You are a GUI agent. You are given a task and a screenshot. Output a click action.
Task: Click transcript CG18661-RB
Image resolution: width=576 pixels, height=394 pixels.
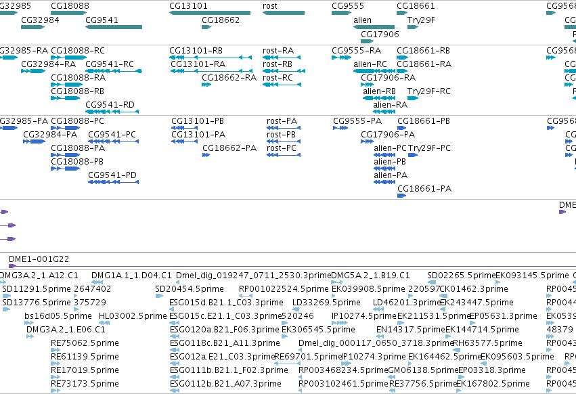[x=424, y=50]
